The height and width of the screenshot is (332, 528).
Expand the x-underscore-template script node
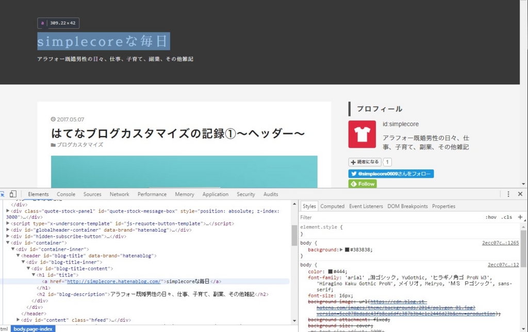pyautogui.click(x=7, y=223)
